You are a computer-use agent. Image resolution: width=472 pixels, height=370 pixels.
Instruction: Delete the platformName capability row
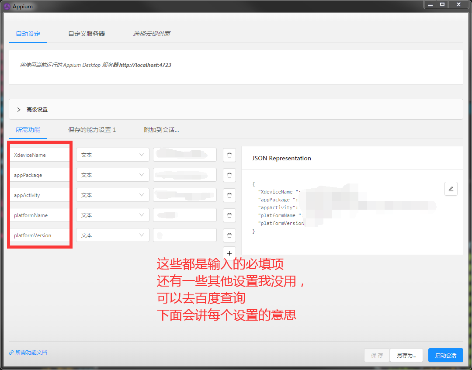pos(229,215)
